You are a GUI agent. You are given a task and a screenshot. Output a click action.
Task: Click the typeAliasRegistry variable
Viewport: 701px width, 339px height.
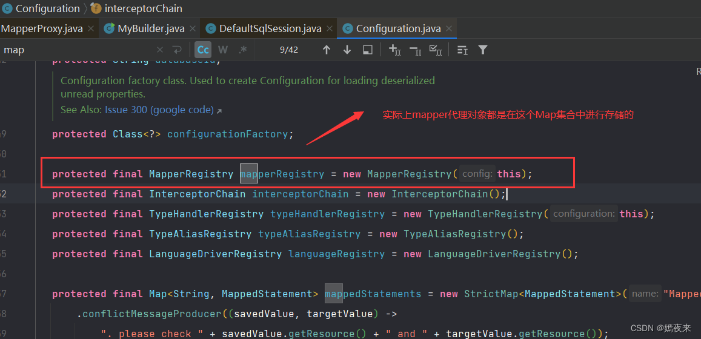pyautogui.click(x=310, y=234)
